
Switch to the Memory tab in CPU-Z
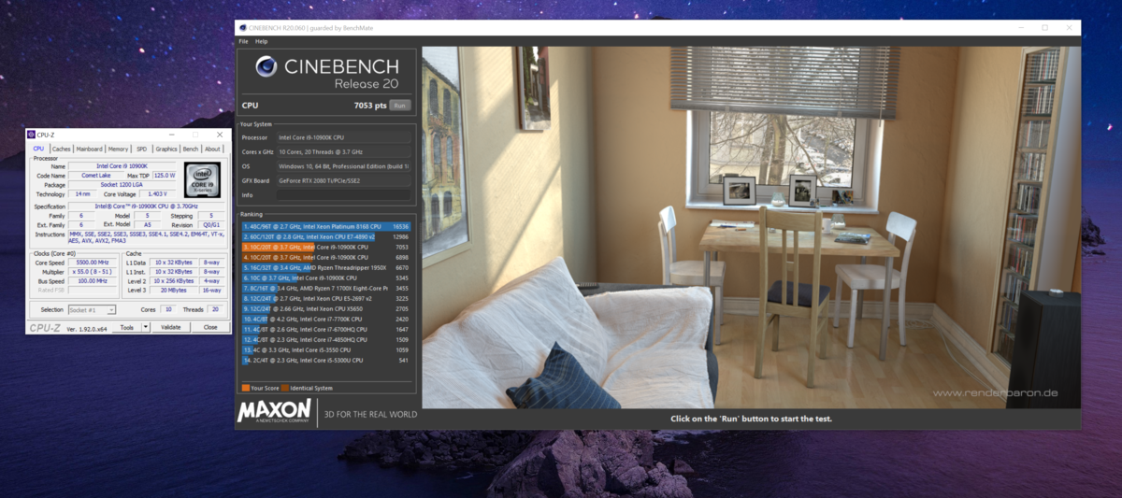(x=118, y=149)
